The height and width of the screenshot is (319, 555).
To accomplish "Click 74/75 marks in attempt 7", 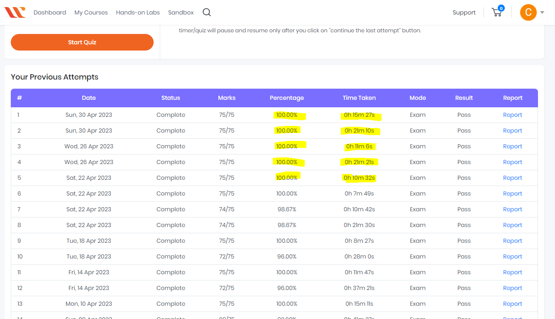I will click(227, 209).
